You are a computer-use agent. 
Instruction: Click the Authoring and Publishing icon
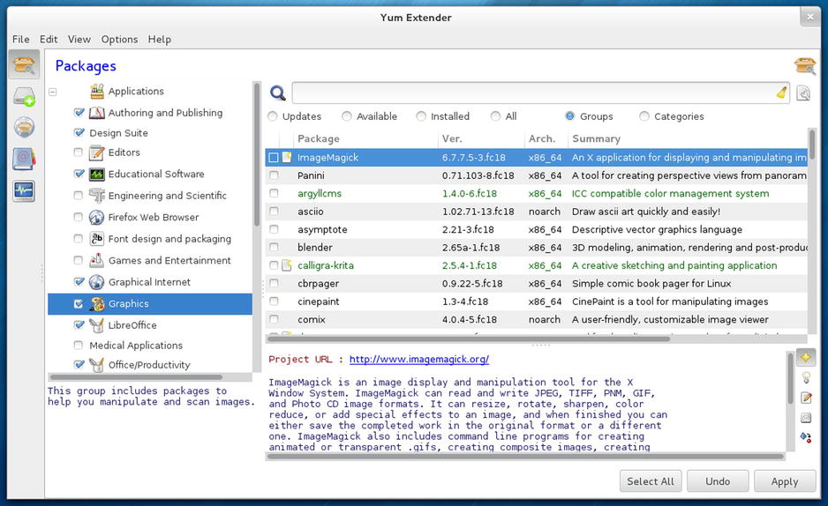click(96, 113)
